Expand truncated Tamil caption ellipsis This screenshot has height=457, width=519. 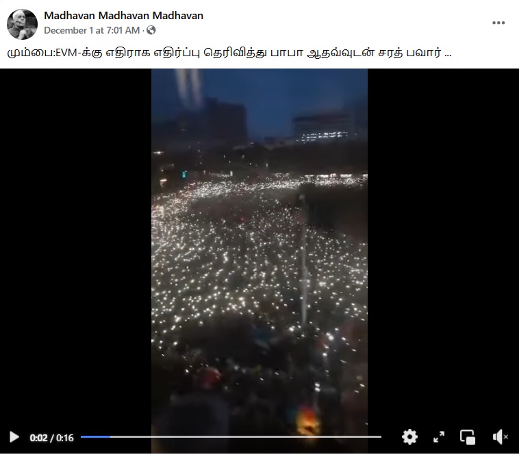tap(448, 53)
